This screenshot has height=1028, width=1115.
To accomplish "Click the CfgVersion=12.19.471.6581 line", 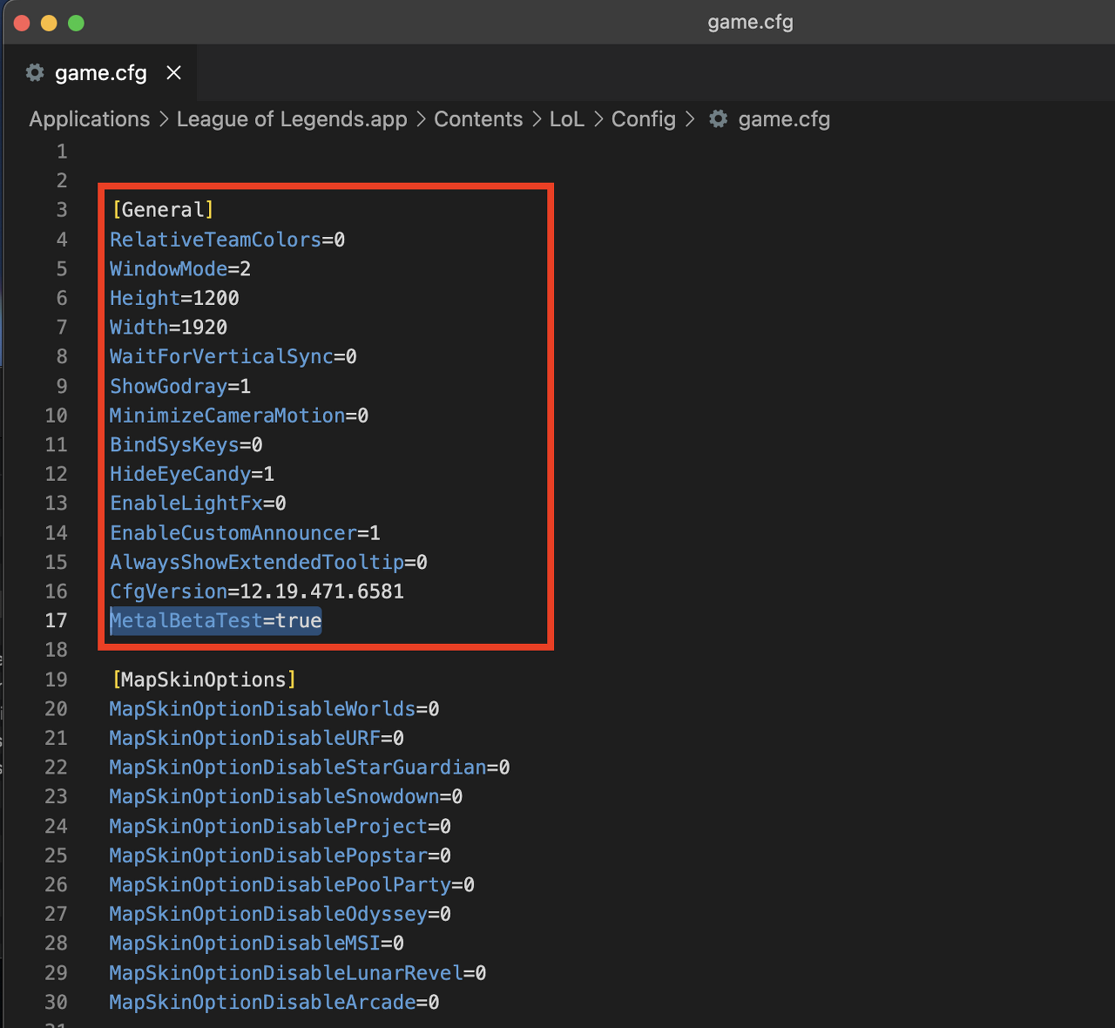I will (x=257, y=592).
